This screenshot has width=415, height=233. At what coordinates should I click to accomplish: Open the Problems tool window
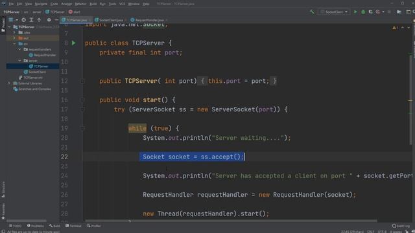click(x=36, y=226)
